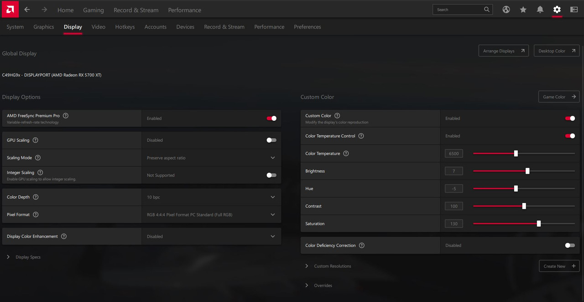Open notifications bell icon
584x302 pixels.
point(540,10)
